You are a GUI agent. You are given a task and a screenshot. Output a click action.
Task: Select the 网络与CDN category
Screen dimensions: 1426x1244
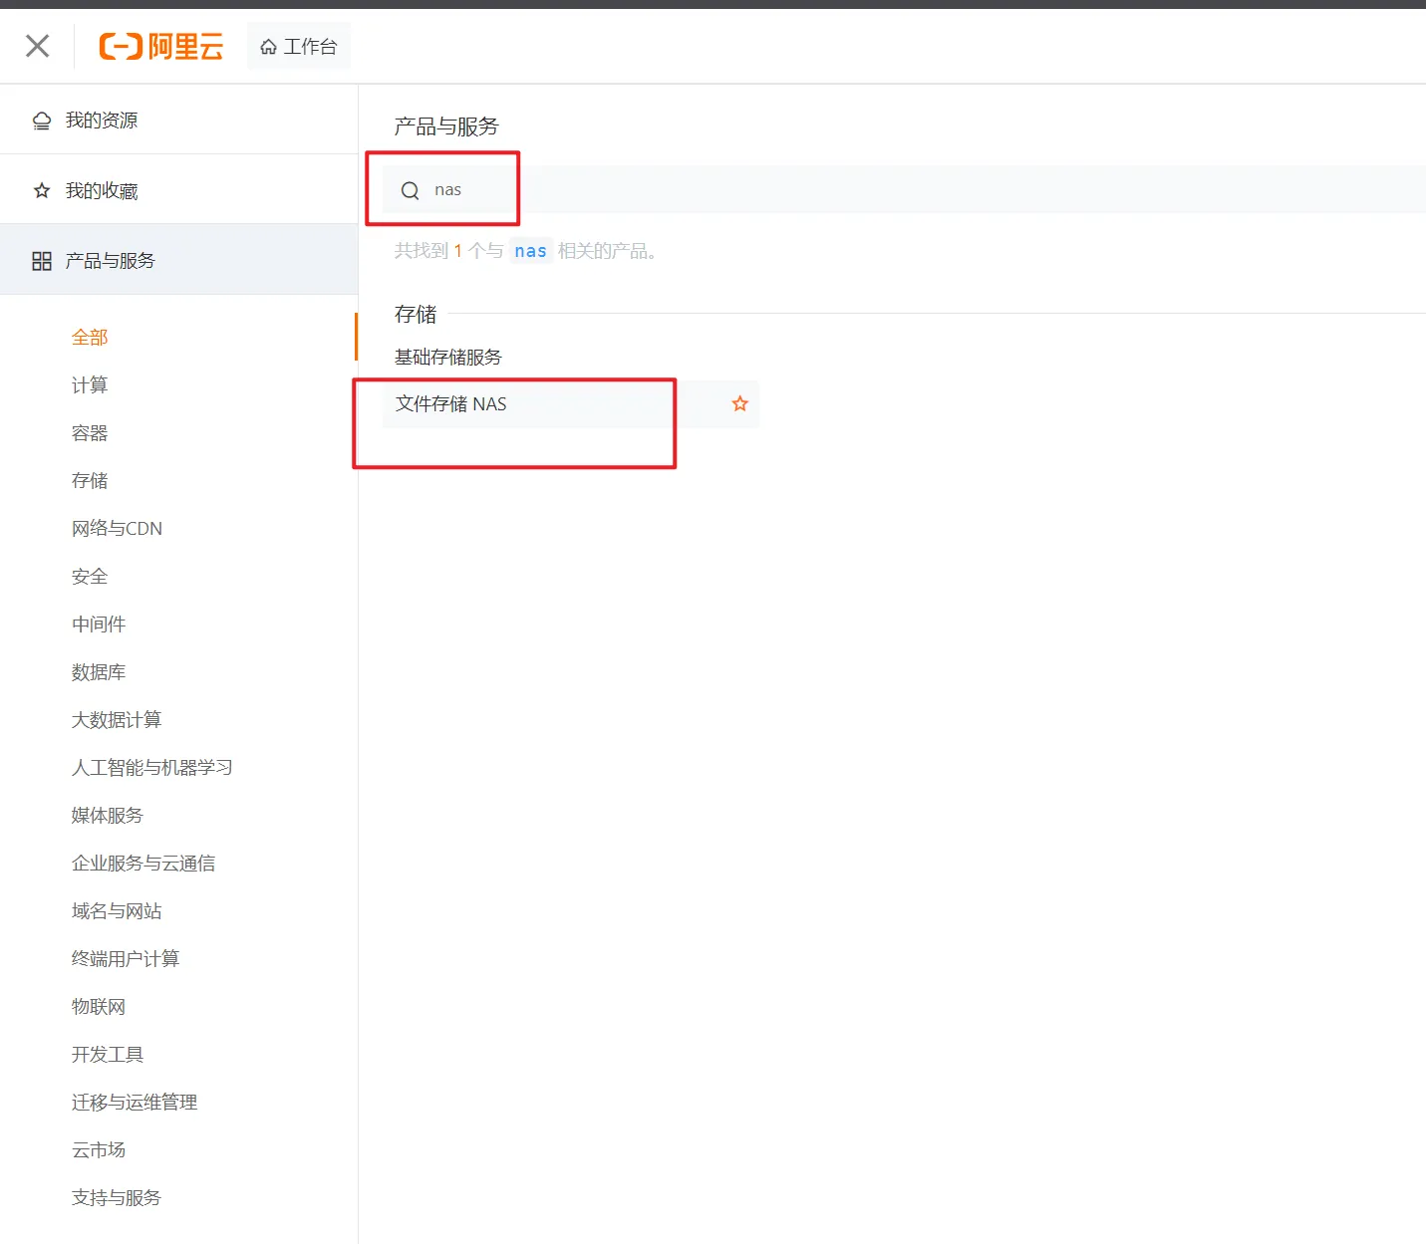(x=117, y=529)
